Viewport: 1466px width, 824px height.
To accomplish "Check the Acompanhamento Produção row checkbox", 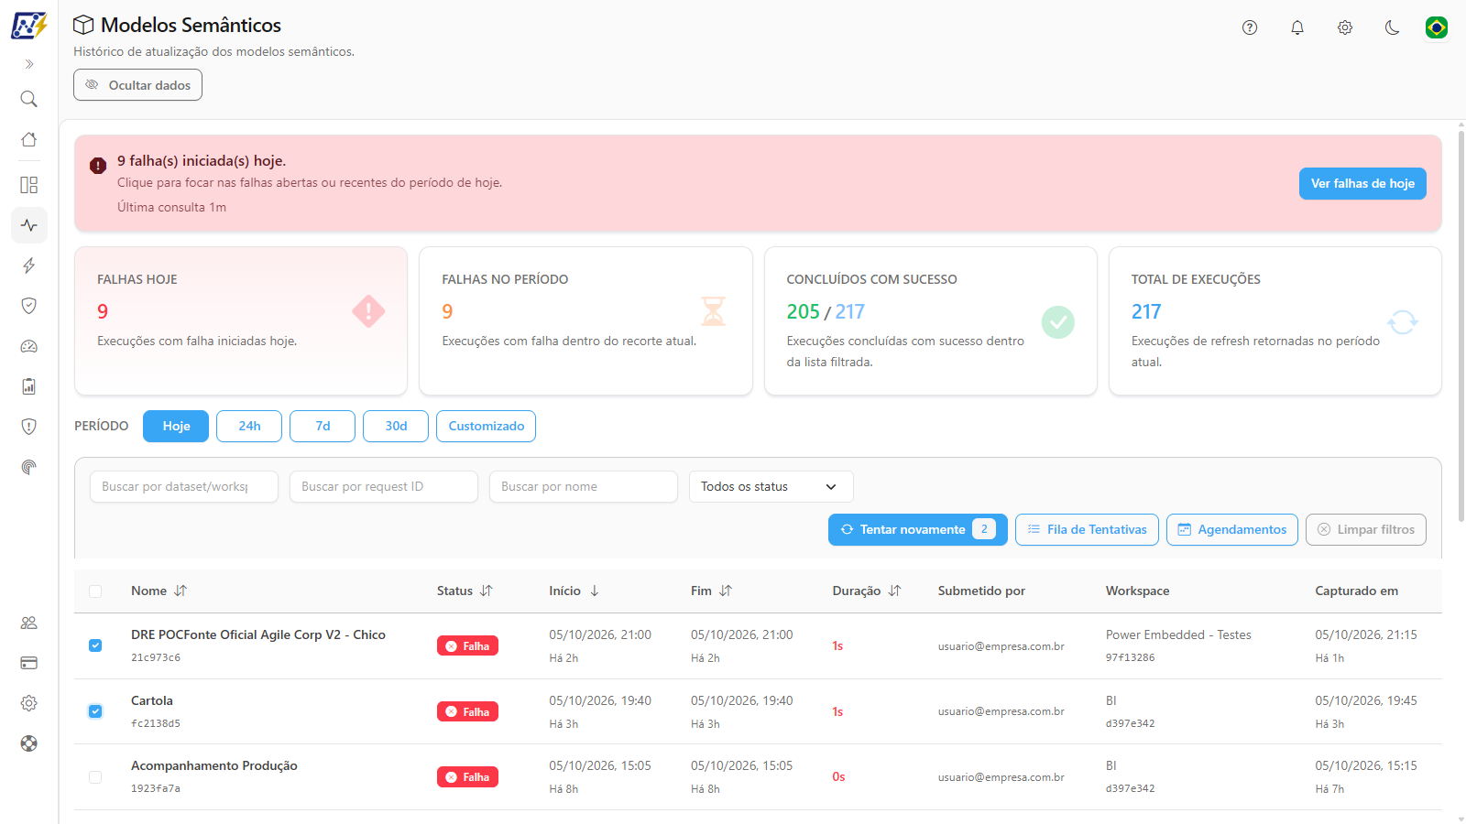I will coord(95,777).
